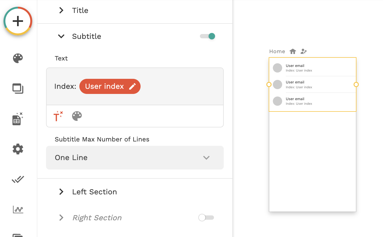The height and width of the screenshot is (237, 383).
Task: Open the magic sheet Data icon
Action: click(x=18, y=119)
